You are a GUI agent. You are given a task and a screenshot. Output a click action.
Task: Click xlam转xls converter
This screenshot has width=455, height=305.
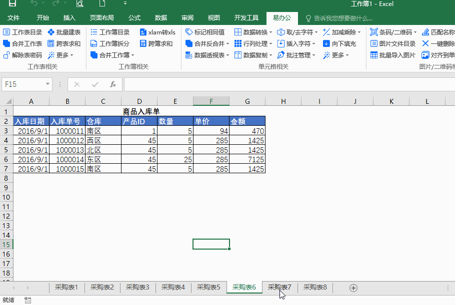tap(157, 32)
